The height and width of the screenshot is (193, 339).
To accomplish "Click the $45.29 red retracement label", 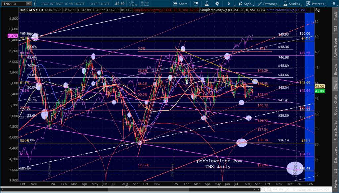I will coord(263,70).
